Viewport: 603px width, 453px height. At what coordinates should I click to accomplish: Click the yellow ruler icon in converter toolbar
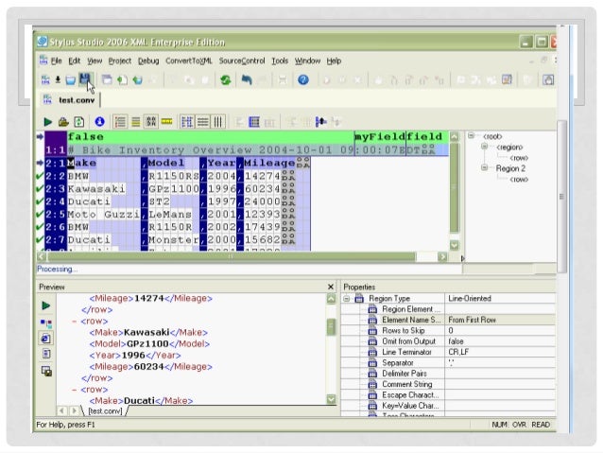[166, 122]
